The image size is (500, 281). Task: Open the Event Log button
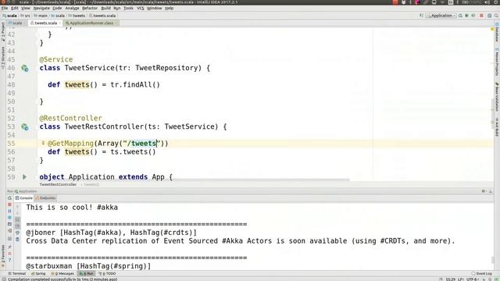coord(482,274)
